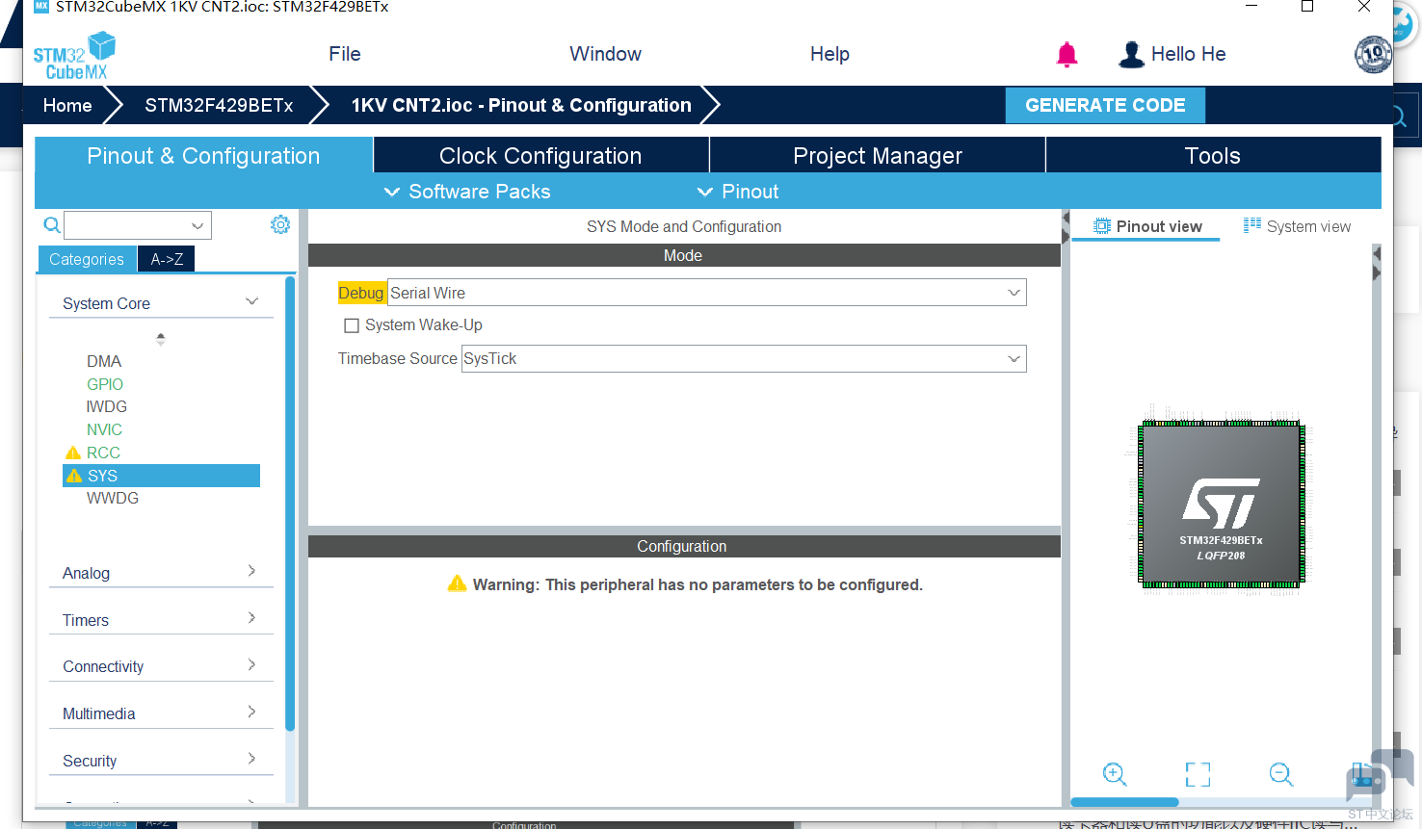
Task: Expand the Timers category
Action: tap(161, 620)
